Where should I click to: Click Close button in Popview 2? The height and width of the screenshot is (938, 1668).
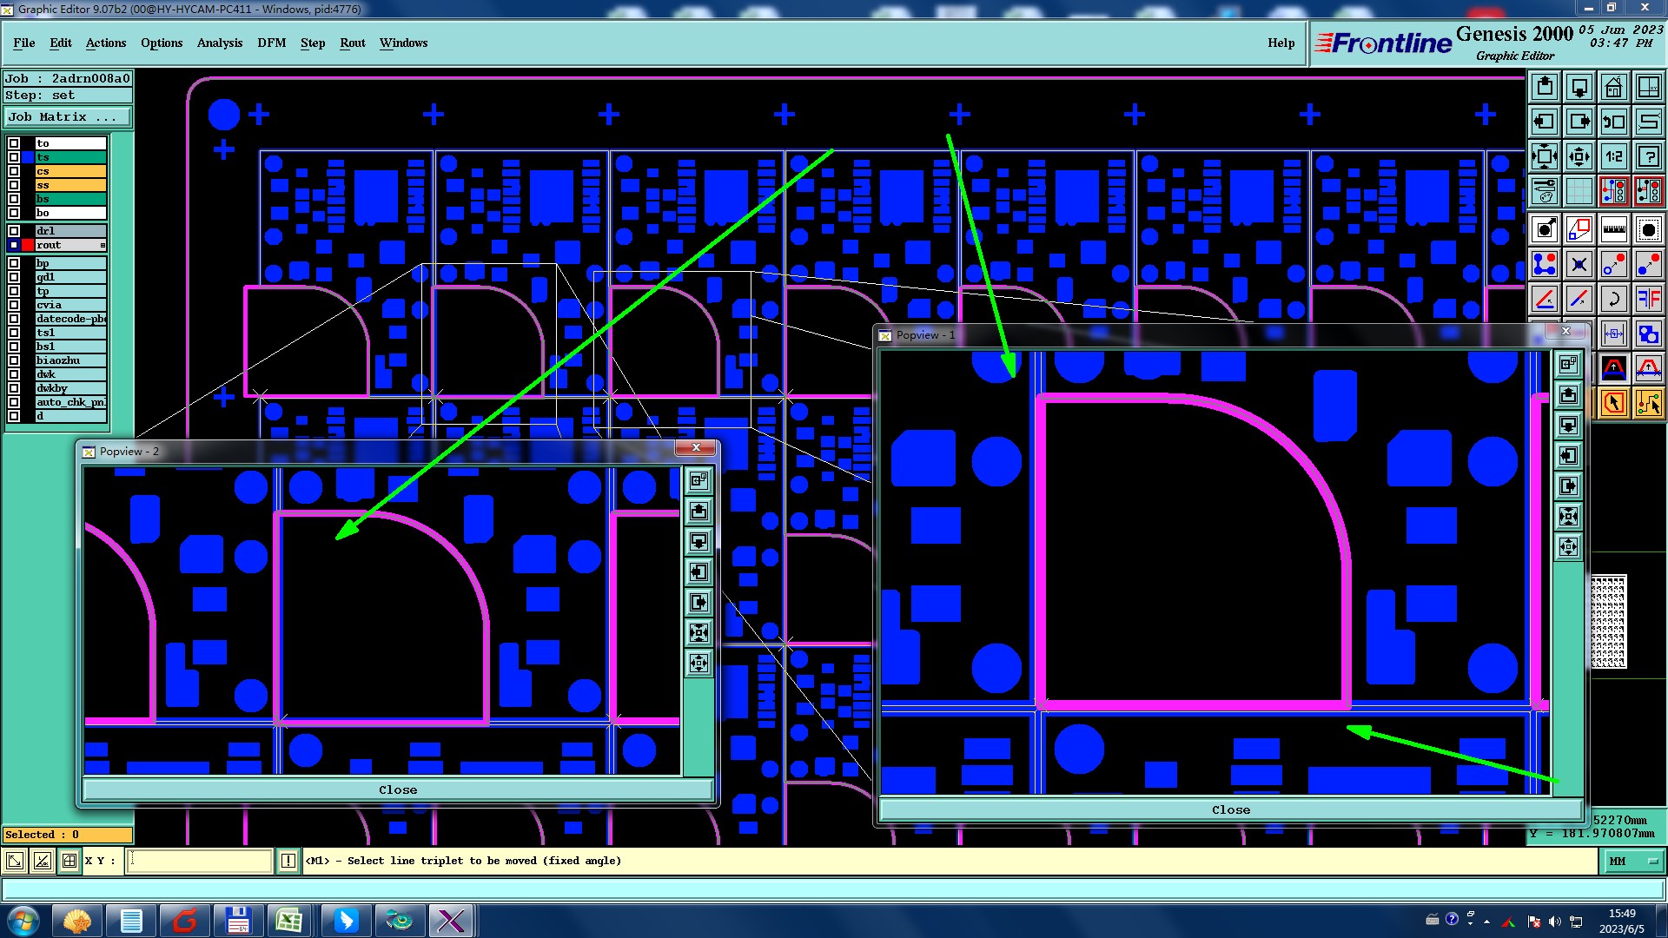tap(398, 789)
